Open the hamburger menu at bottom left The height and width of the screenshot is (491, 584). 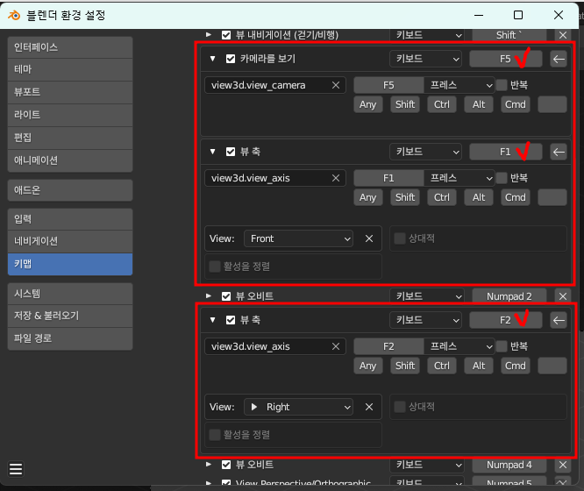coord(16,469)
